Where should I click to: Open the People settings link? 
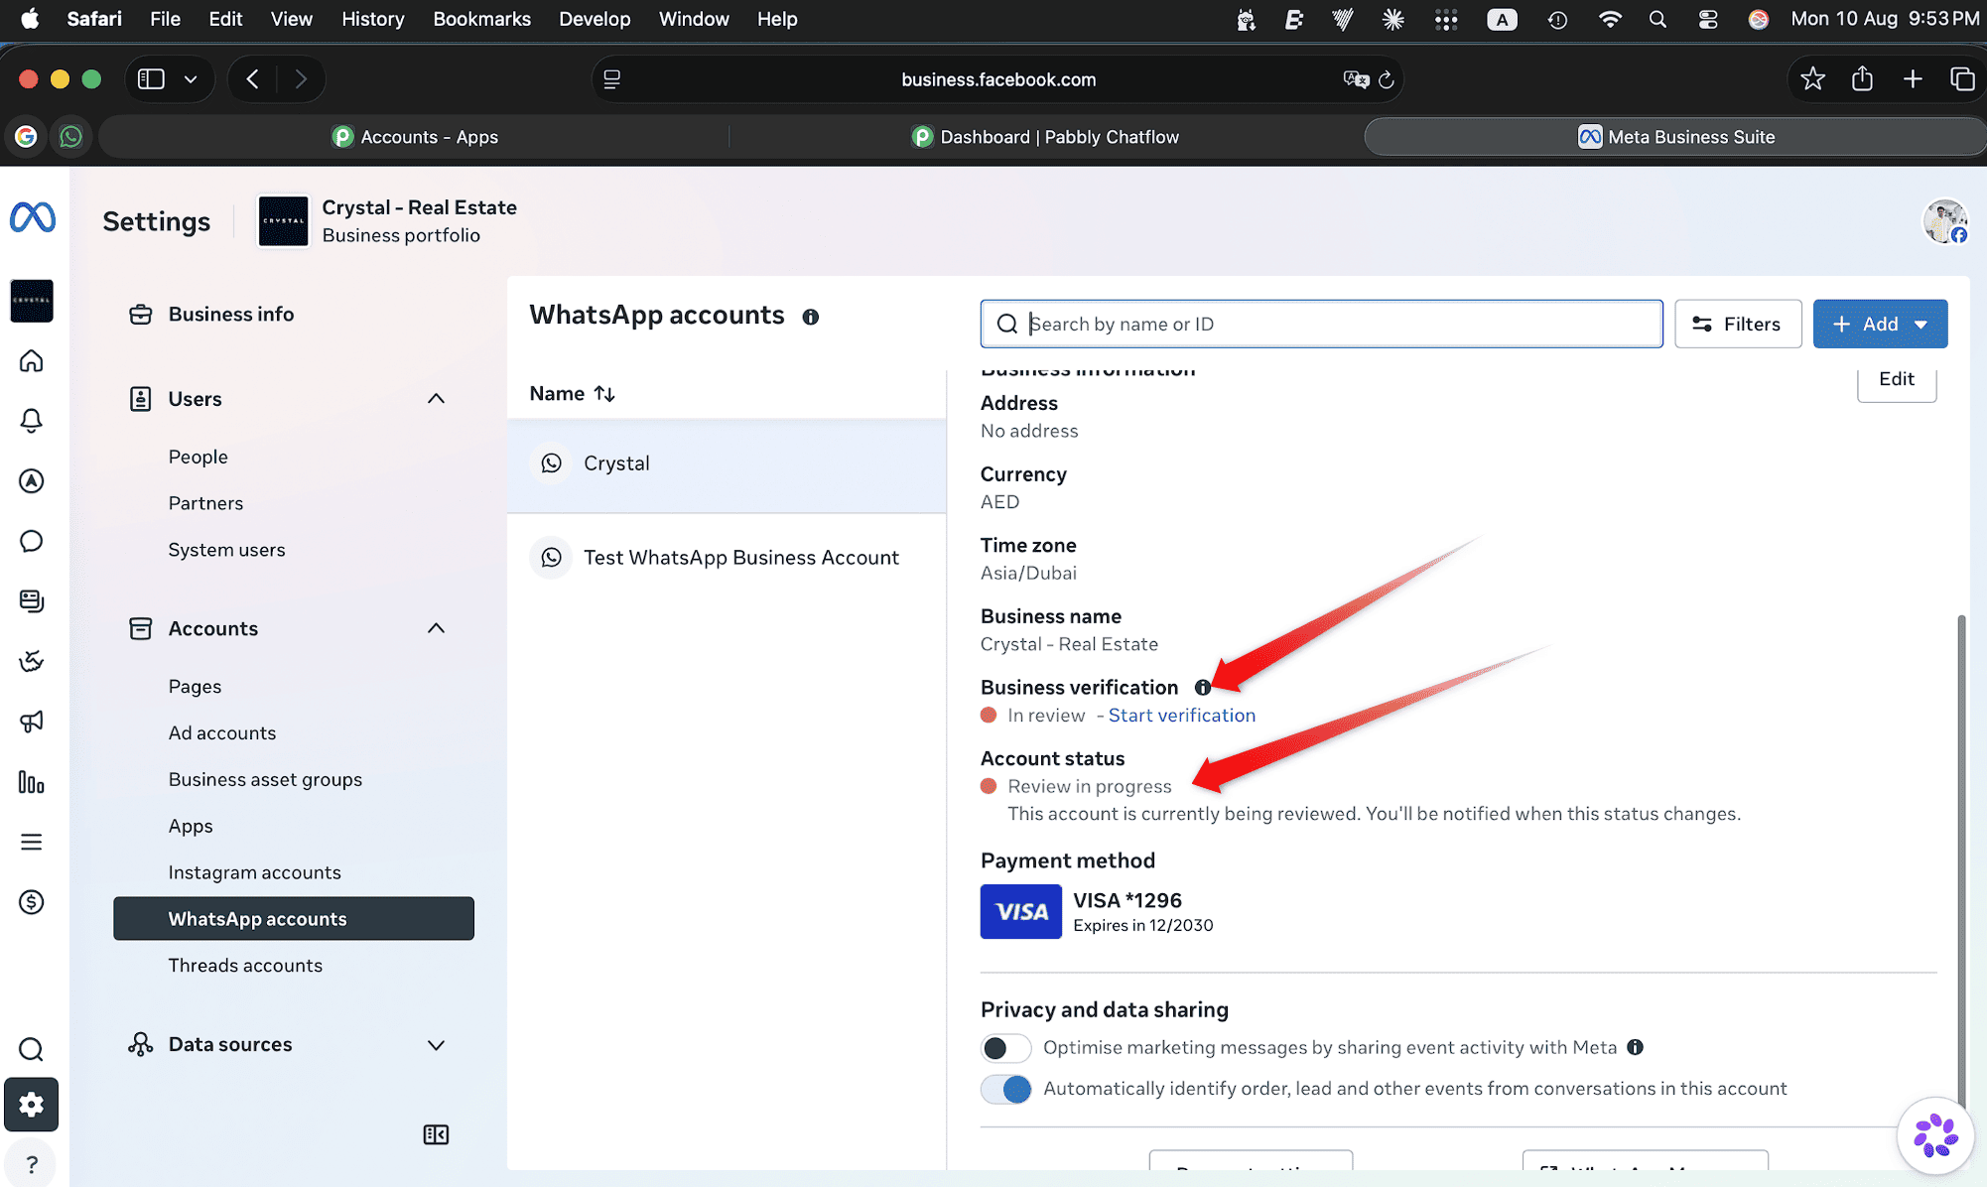199,457
